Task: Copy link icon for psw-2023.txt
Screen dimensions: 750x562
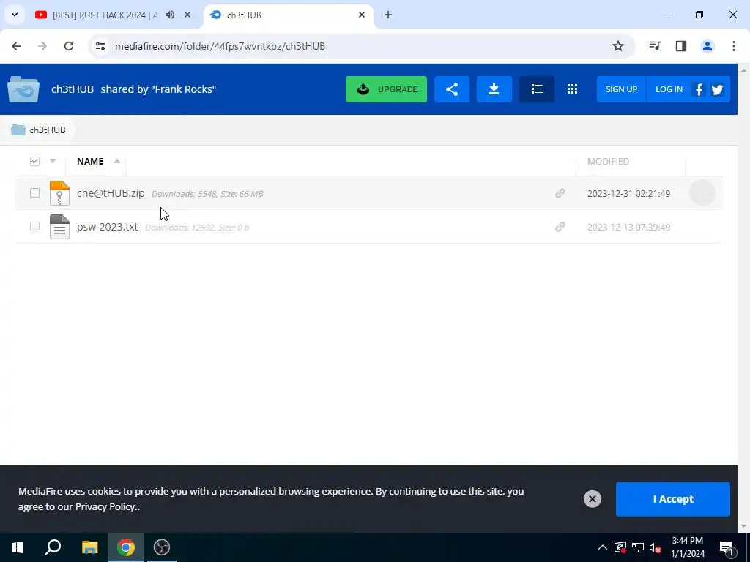Action: 560,227
